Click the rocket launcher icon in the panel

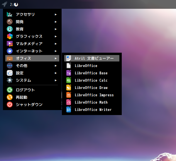pyautogui.click(x=4, y=4)
